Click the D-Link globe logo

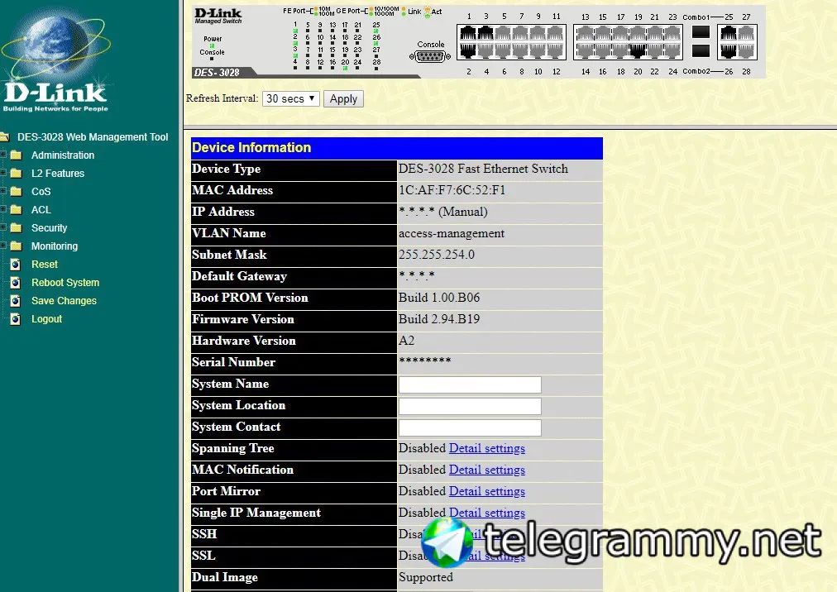pos(55,59)
